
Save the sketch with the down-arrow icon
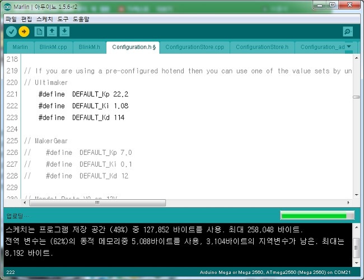point(64,31)
